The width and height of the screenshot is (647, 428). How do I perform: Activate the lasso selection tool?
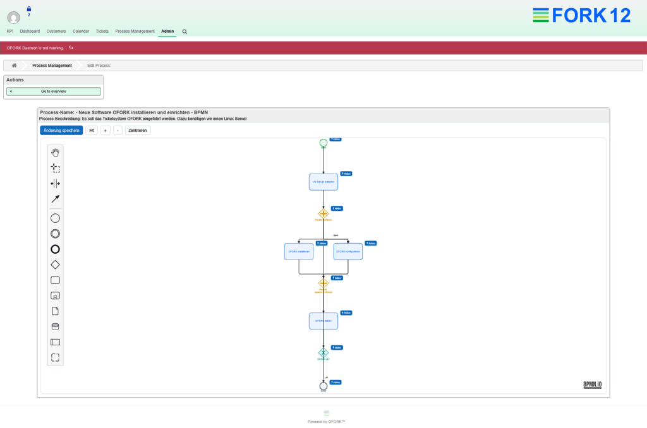click(x=55, y=168)
